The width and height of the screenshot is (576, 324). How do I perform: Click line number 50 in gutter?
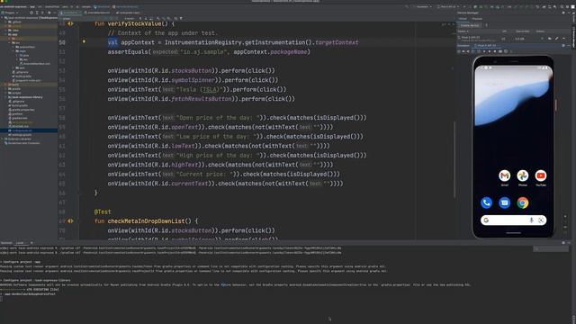pos(62,42)
